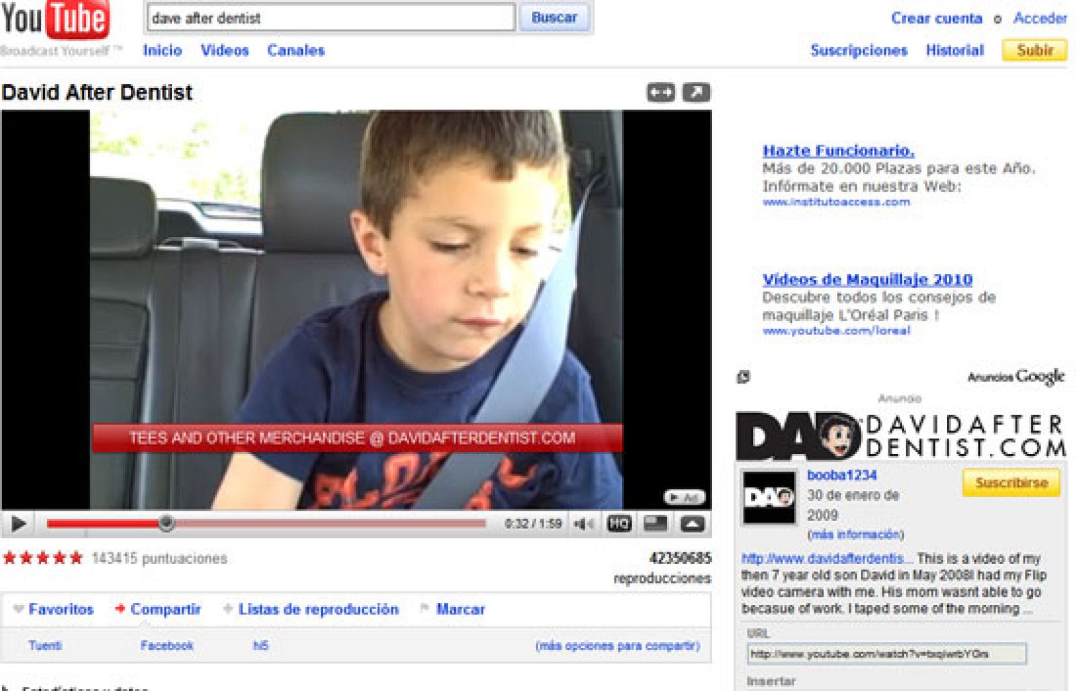1076x691 pixels.
Task: Open the Videos menu tab
Action: (x=225, y=50)
